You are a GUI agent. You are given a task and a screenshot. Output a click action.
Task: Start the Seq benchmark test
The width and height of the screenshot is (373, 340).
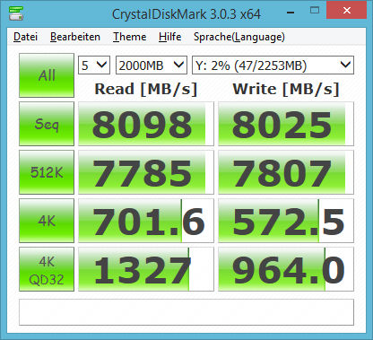click(x=47, y=124)
